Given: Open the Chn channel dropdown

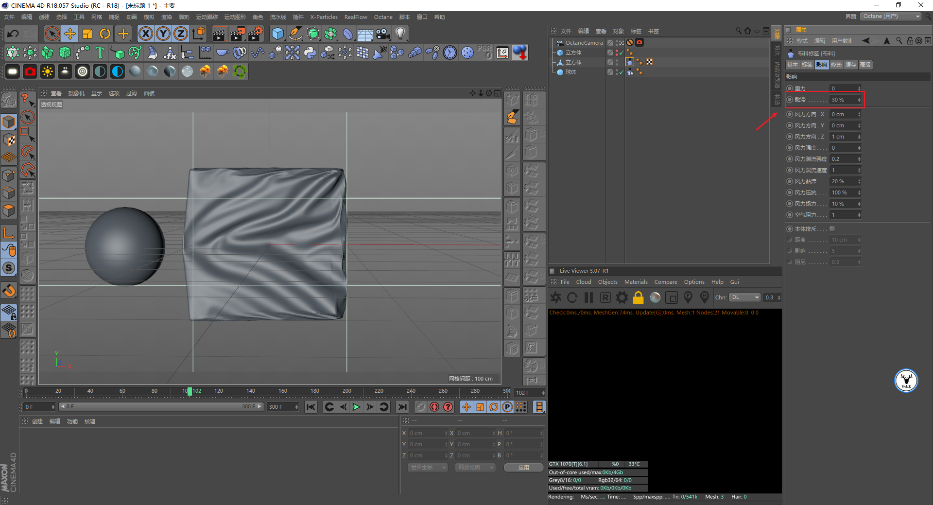Looking at the screenshot, I should (744, 297).
